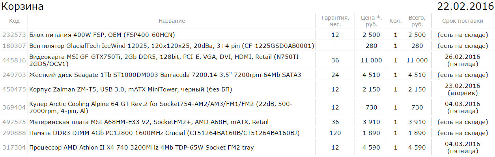495x157 pixels.
Task: Click the "Код" column header
Action: click(x=14, y=21)
